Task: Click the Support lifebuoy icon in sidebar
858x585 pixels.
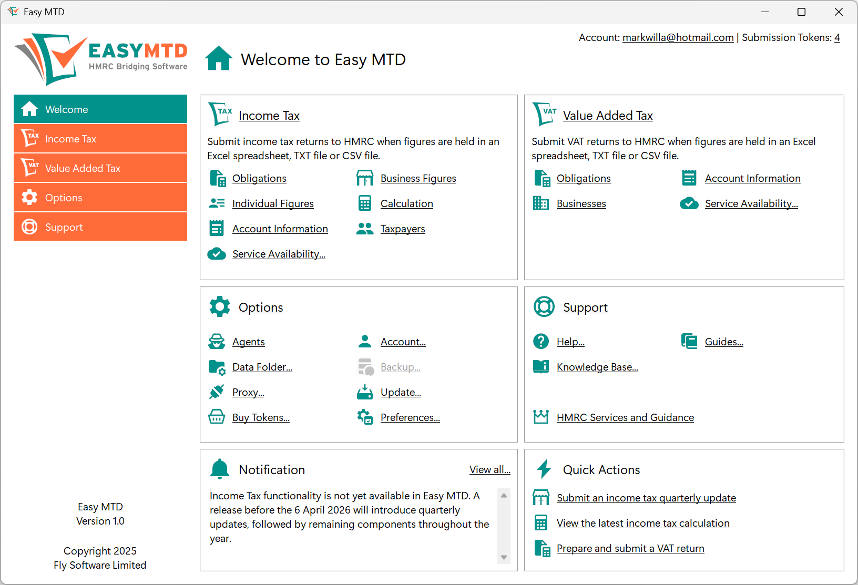Action: pyautogui.click(x=29, y=227)
